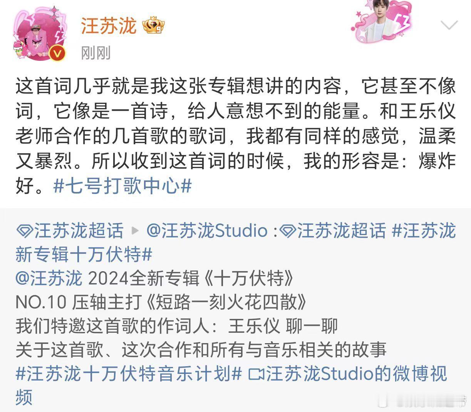Open the @汪苏泷Studio mention
The height and width of the screenshot is (412, 471).
(207, 231)
